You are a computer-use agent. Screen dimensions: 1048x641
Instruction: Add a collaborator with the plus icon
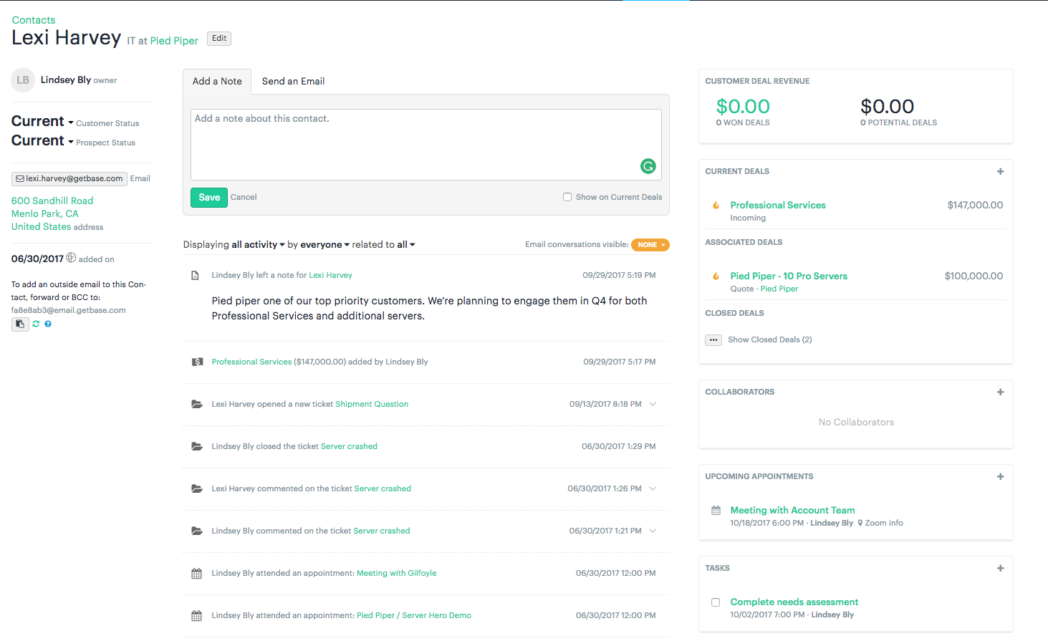1000,392
